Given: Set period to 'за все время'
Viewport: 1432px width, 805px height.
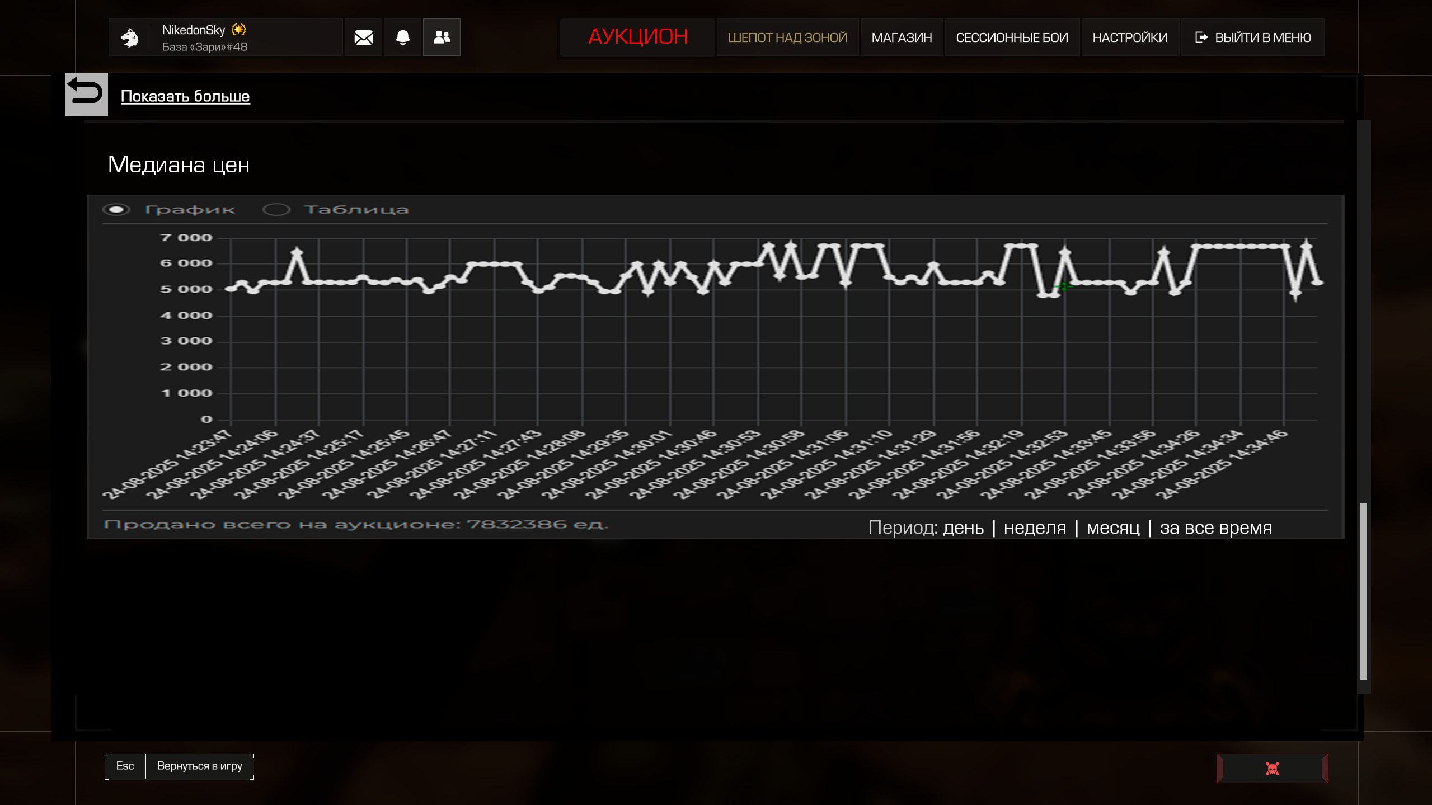Looking at the screenshot, I should point(1215,528).
